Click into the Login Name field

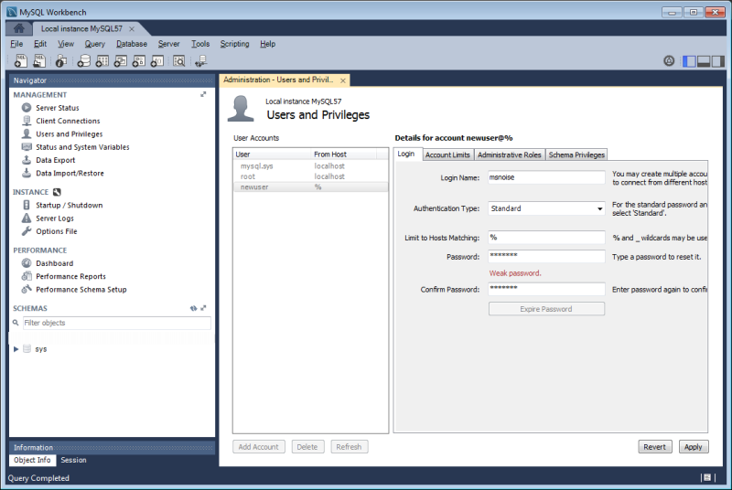pyautogui.click(x=546, y=177)
